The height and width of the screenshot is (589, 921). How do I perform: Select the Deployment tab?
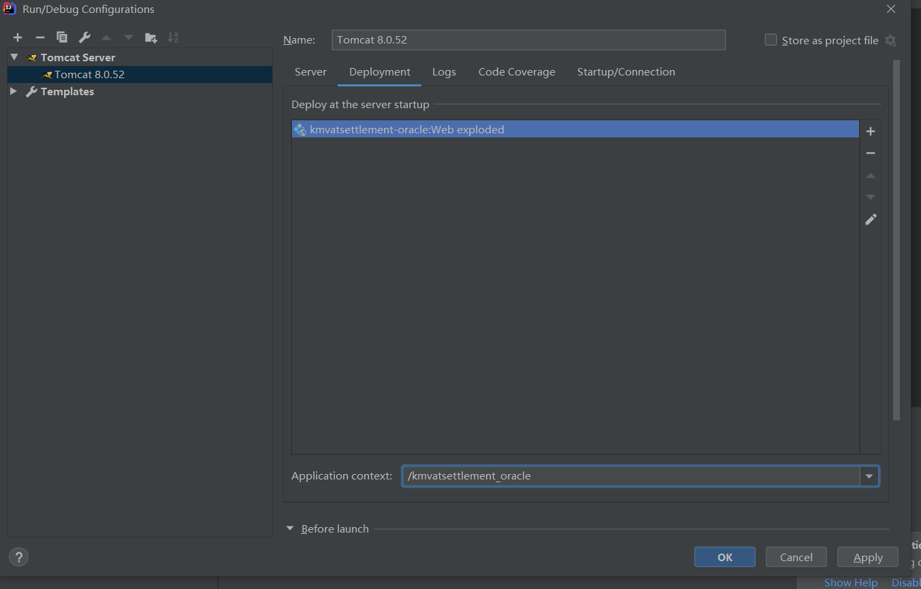tap(380, 72)
